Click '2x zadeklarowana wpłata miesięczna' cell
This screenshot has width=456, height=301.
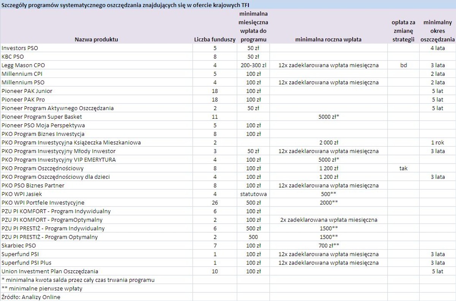click(x=328, y=220)
